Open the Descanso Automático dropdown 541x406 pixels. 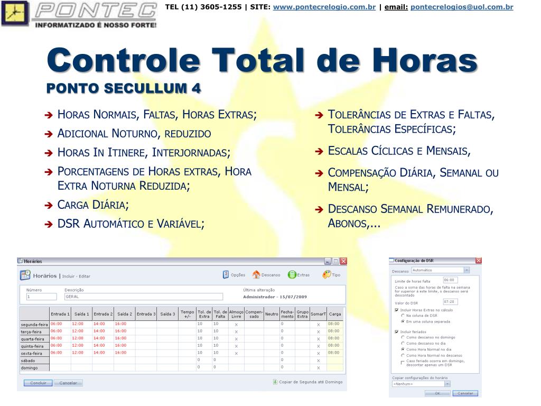coord(467,270)
